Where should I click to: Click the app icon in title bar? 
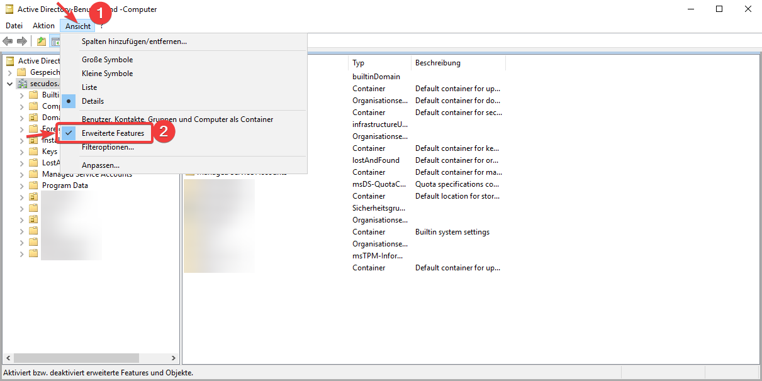(x=9, y=9)
